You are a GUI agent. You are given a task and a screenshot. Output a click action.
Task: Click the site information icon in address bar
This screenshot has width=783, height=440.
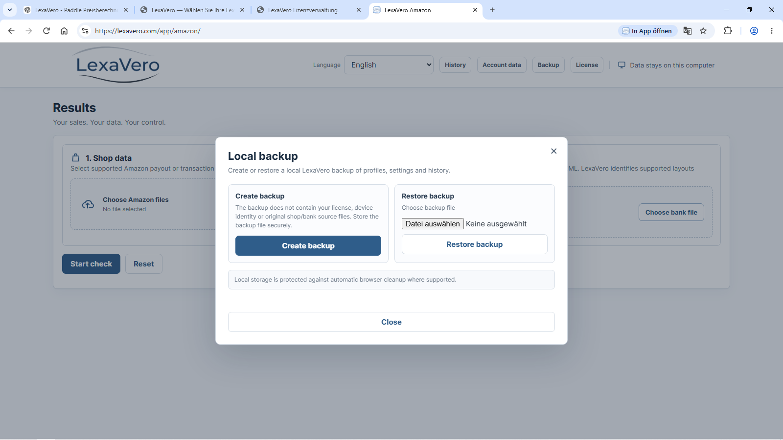coord(85,31)
